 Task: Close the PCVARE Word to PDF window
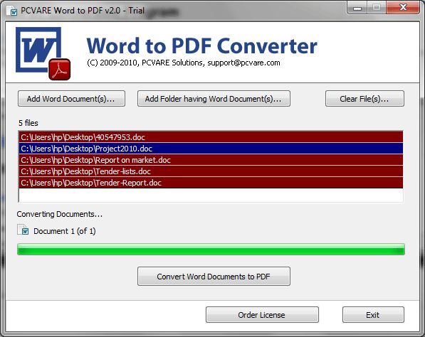[x=403, y=8]
